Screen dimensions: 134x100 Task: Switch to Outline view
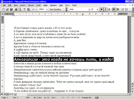coord(10,94)
